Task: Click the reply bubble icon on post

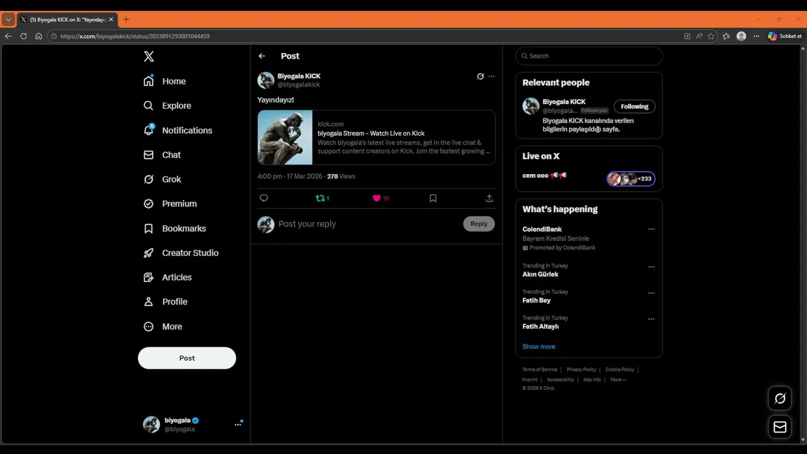Action: click(264, 198)
